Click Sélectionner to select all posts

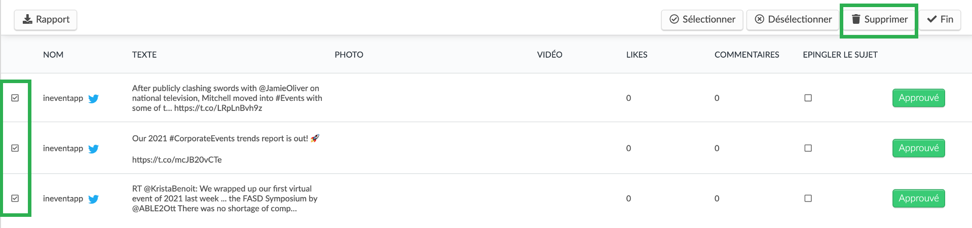(702, 20)
